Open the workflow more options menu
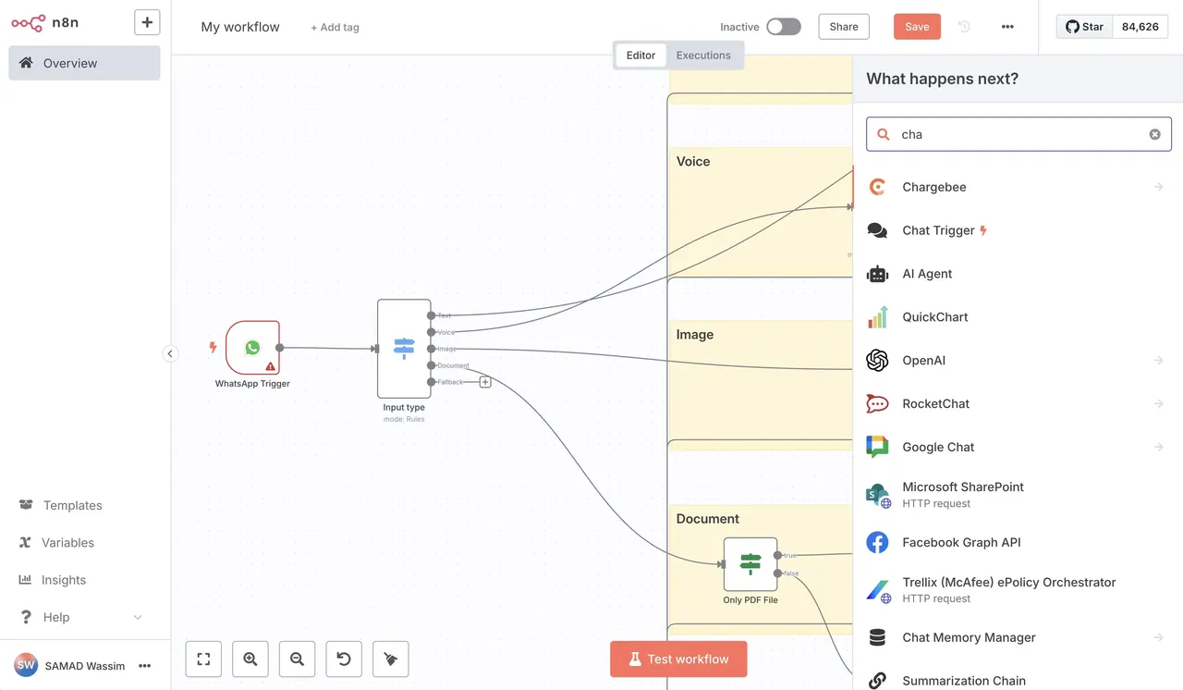 [1007, 27]
